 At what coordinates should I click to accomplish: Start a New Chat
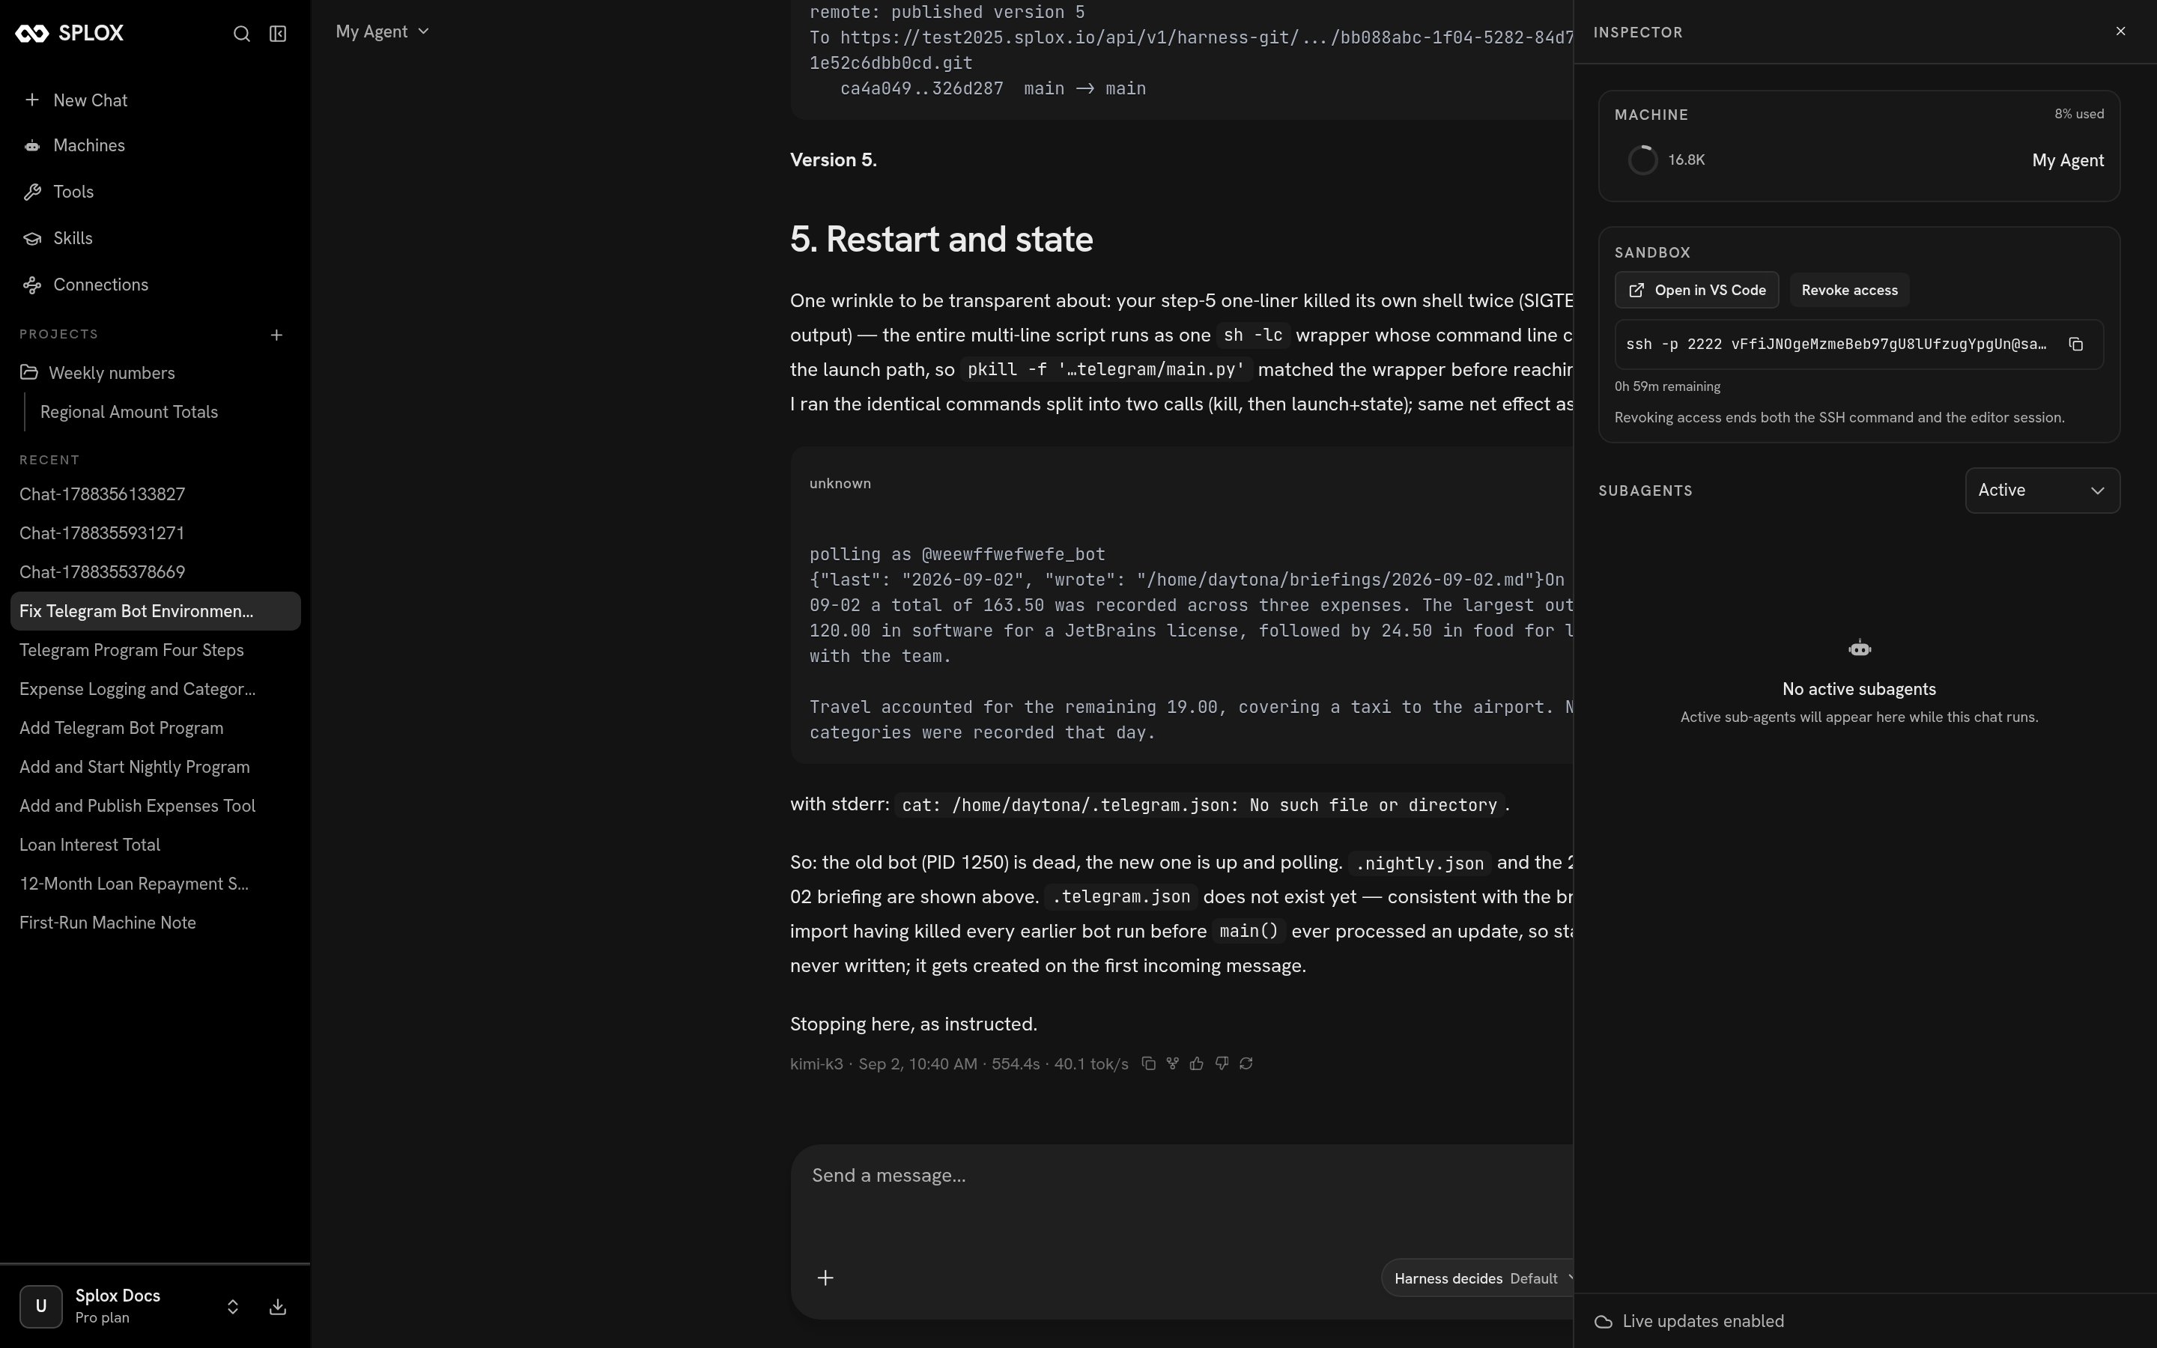pyautogui.click(x=155, y=100)
